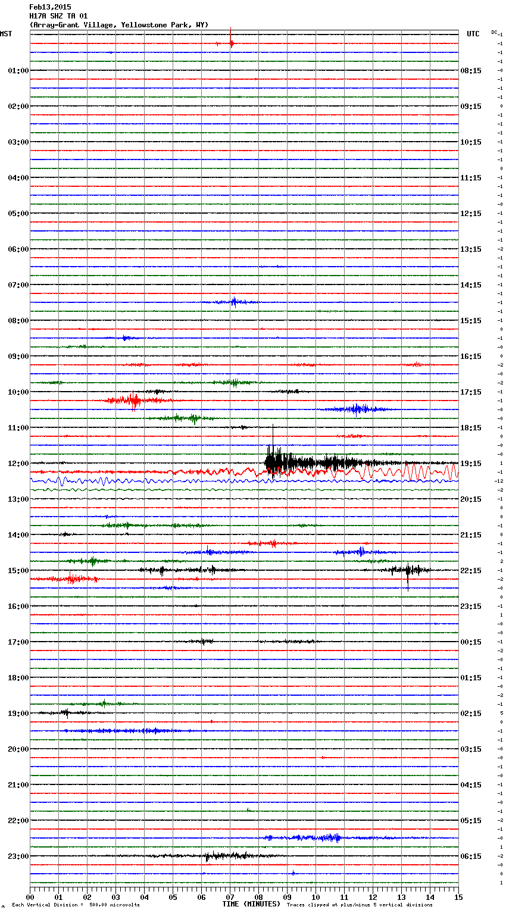Click the 16:15 UTC time label
Viewport: 506px width, 913px height.
[x=471, y=357]
